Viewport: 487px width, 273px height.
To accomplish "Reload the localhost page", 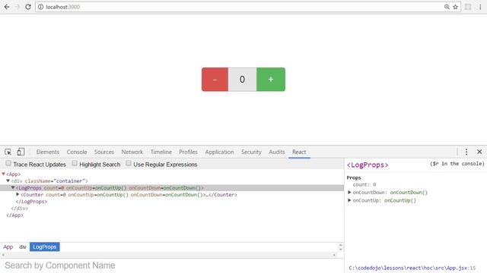I will pyautogui.click(x=28, y=7).
